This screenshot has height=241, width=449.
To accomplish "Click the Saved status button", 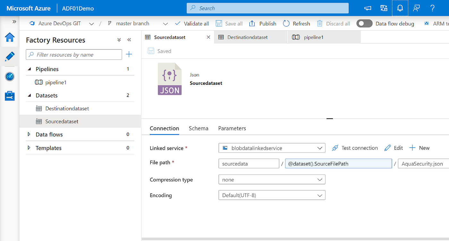I will [160, 51].
